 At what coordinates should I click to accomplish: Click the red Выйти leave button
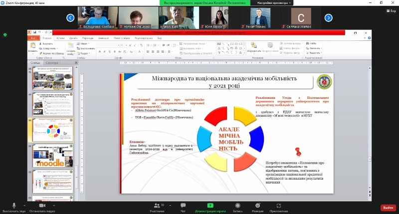(x=387, y=207)
